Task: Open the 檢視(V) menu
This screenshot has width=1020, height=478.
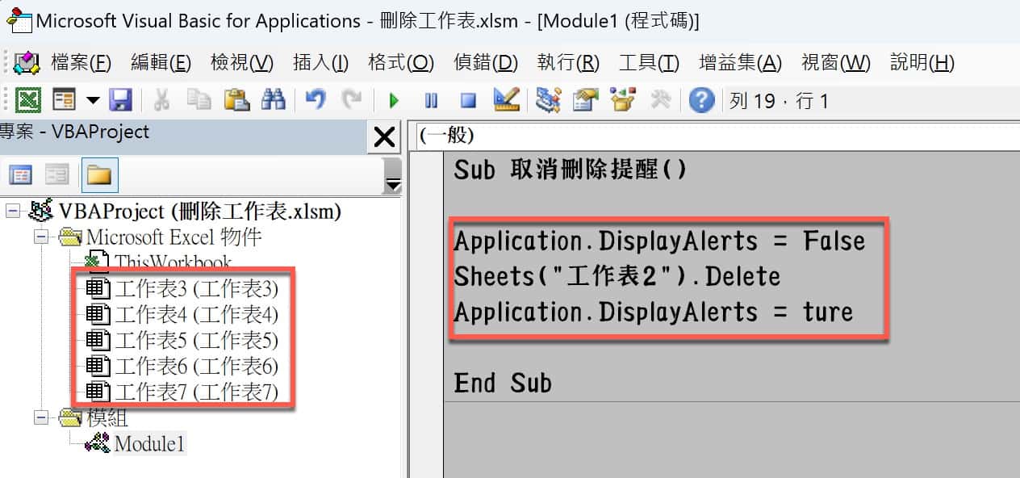Action: coord(242,62)
